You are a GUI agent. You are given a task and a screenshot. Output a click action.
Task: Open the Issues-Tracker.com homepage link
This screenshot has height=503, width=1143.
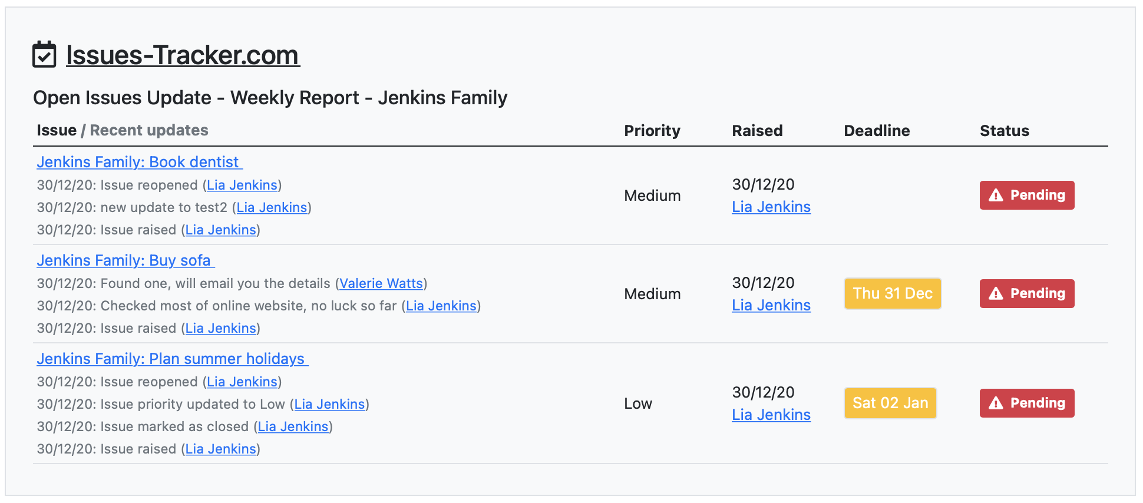coord(181,54)
